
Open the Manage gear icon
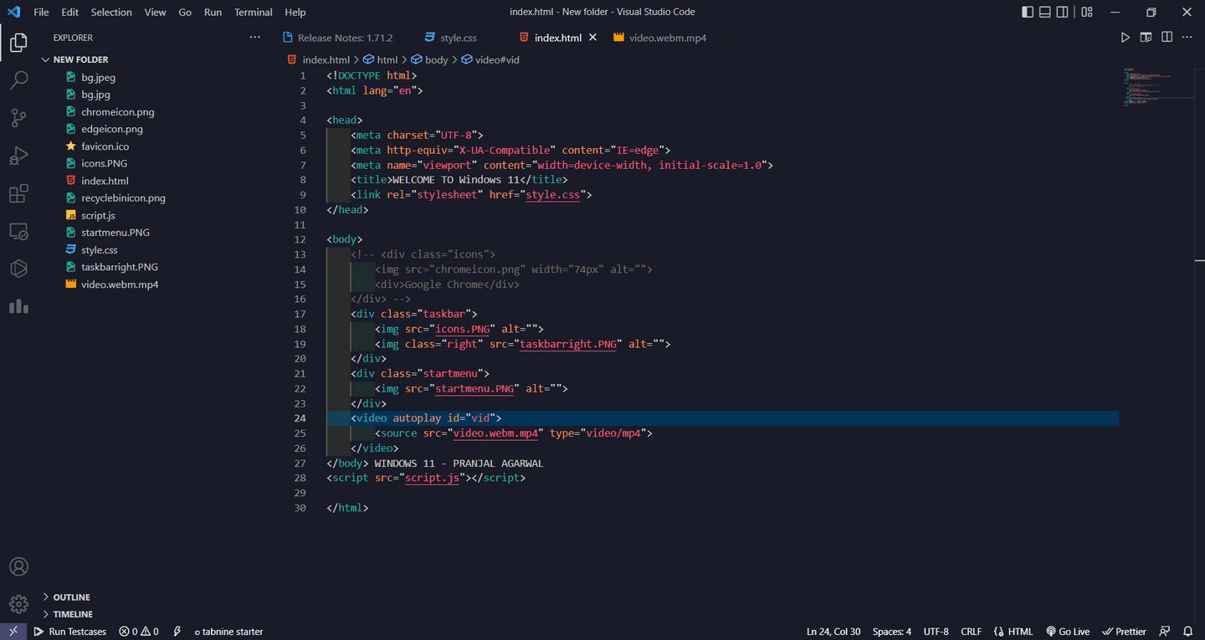coord(18,604)
